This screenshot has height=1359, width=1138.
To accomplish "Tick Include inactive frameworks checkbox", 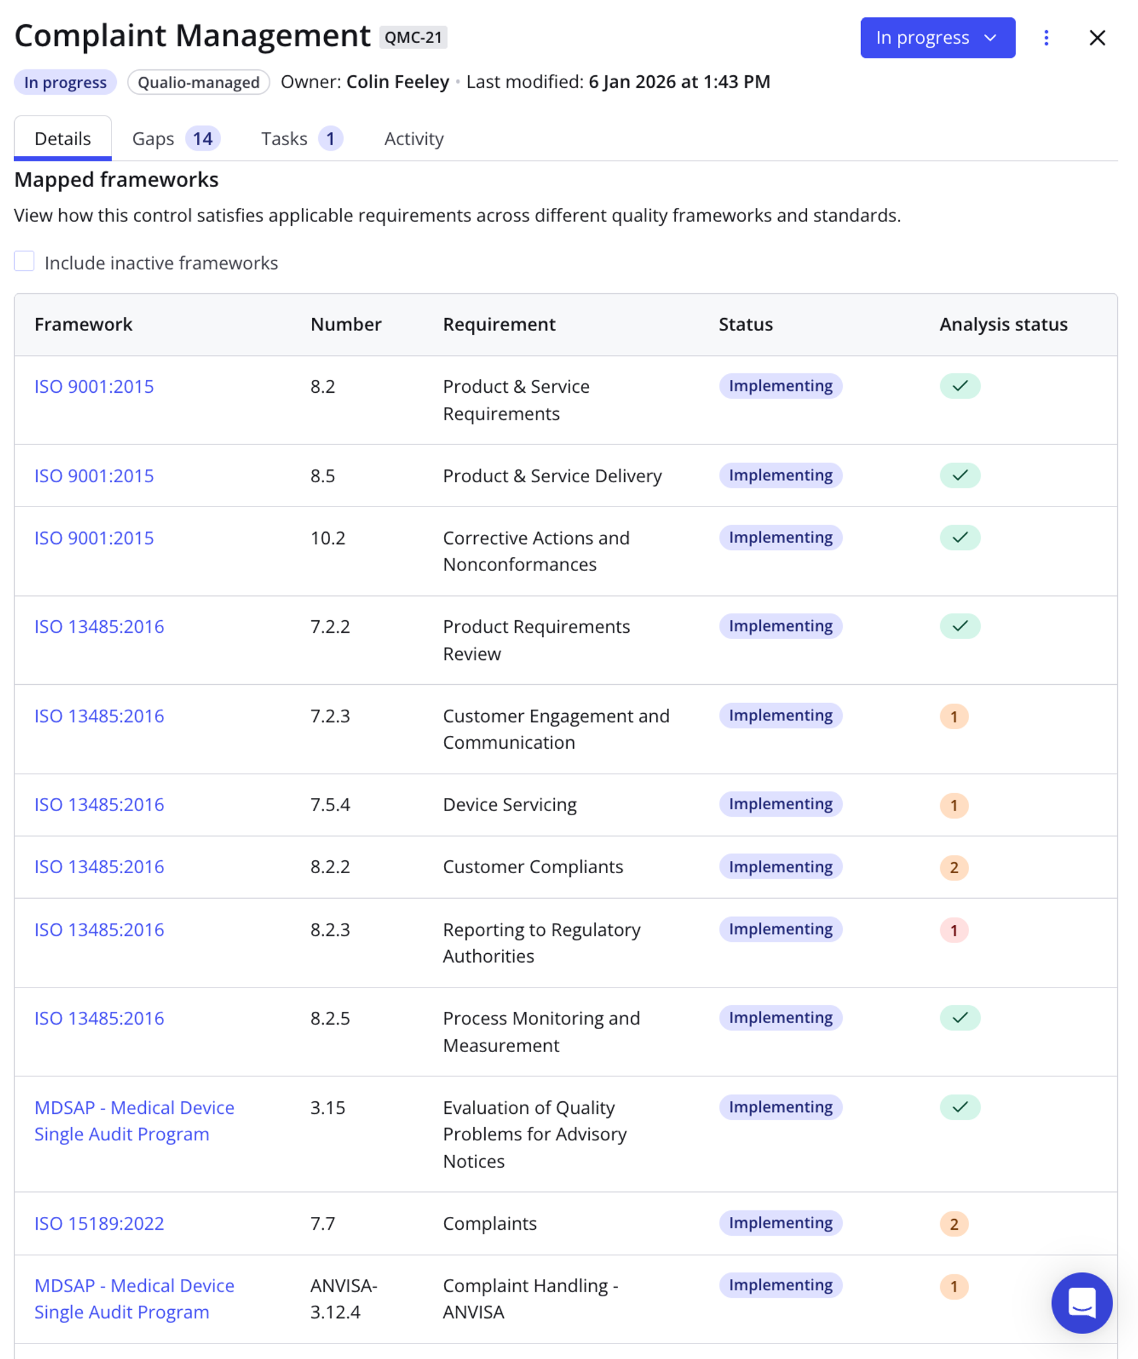I will tap(25, 261).
